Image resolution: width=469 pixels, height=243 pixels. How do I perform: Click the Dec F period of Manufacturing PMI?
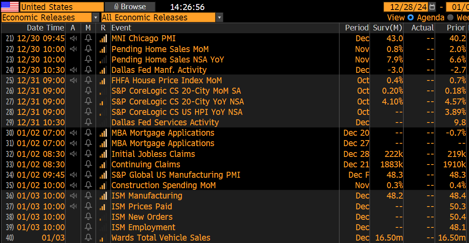(358, 175)
